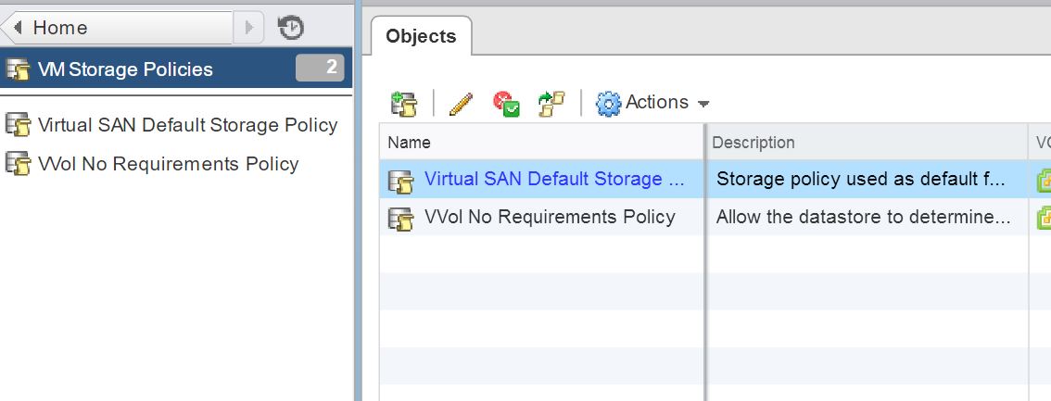Click the VVol No Requirements Policy row icon

400,219
